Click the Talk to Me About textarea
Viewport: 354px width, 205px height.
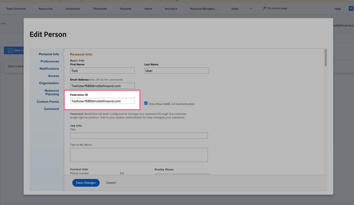[139, 155]
